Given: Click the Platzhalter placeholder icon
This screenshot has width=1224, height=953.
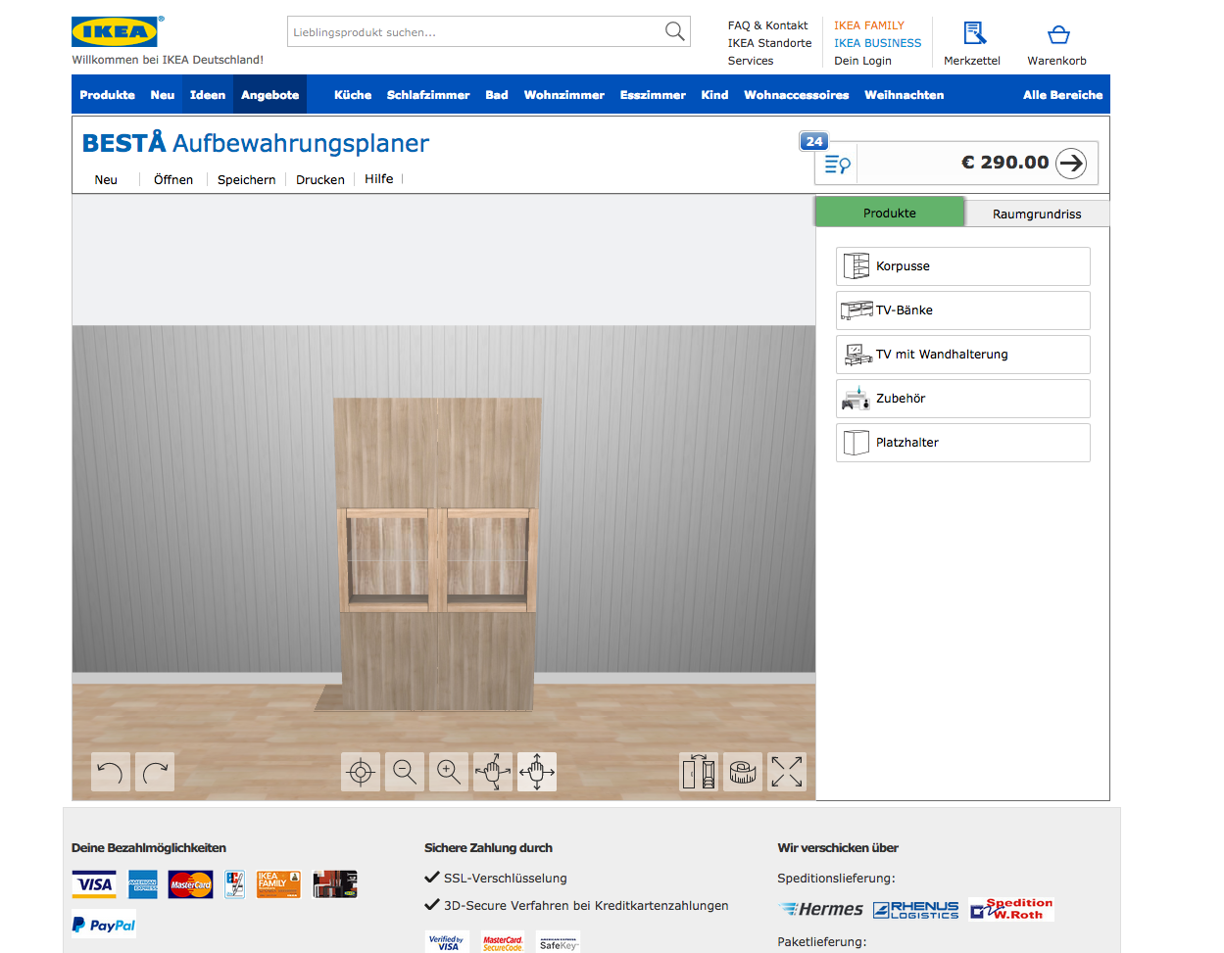Looking at the screenshot, I should click(856, 443).
